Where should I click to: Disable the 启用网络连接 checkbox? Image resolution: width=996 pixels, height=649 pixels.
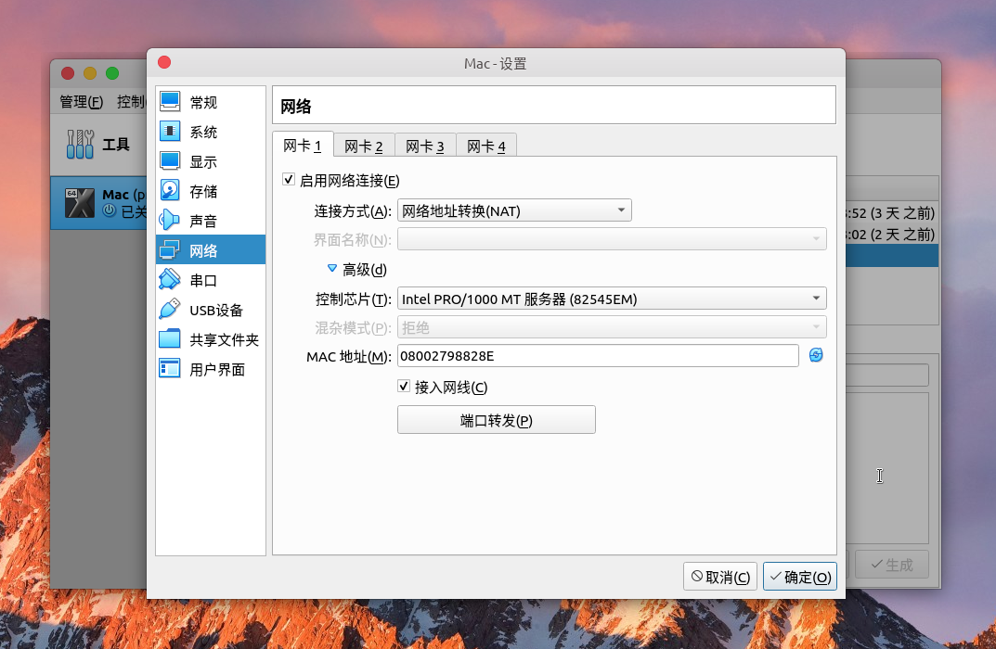click(x=289, y=180)
